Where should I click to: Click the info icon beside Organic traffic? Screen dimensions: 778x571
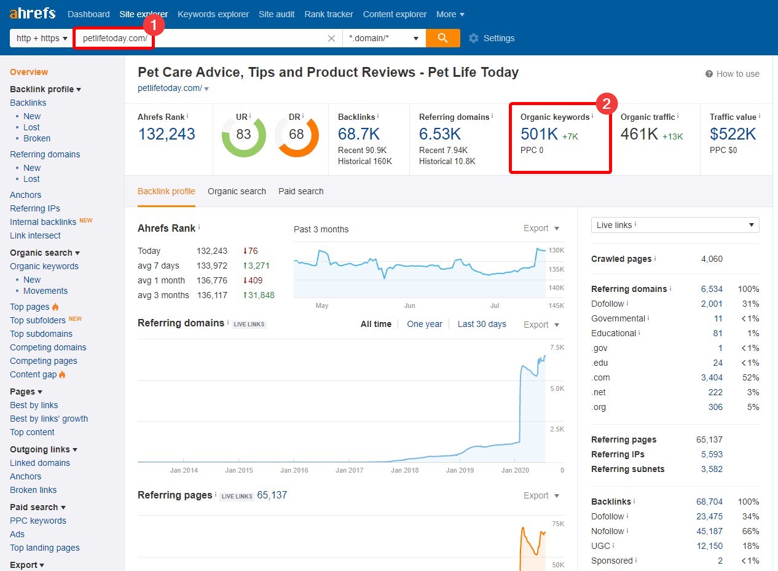click(x=678, y=116)
